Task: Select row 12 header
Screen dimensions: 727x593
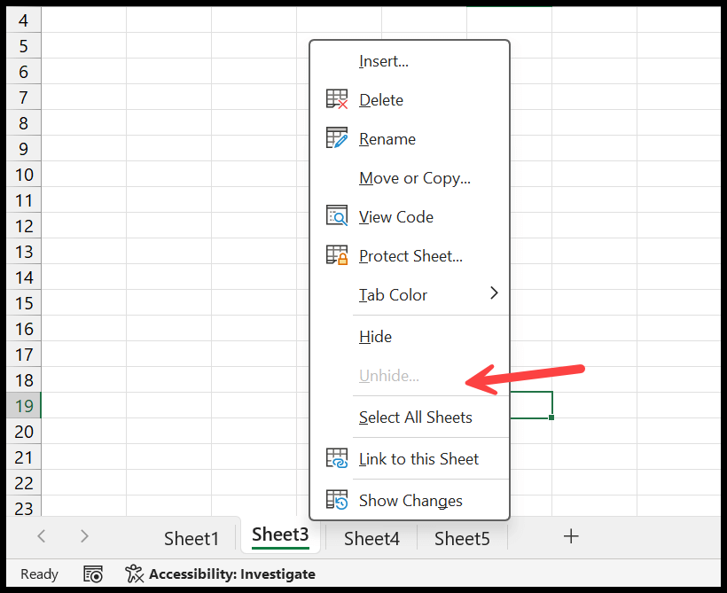Action: click(x=24, y=226)
